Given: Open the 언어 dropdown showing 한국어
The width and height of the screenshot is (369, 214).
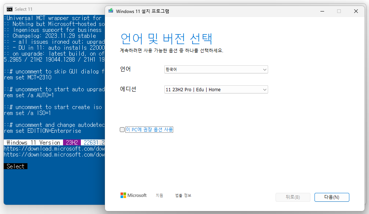Looking at the screenshot, I should tap(216, 69).
